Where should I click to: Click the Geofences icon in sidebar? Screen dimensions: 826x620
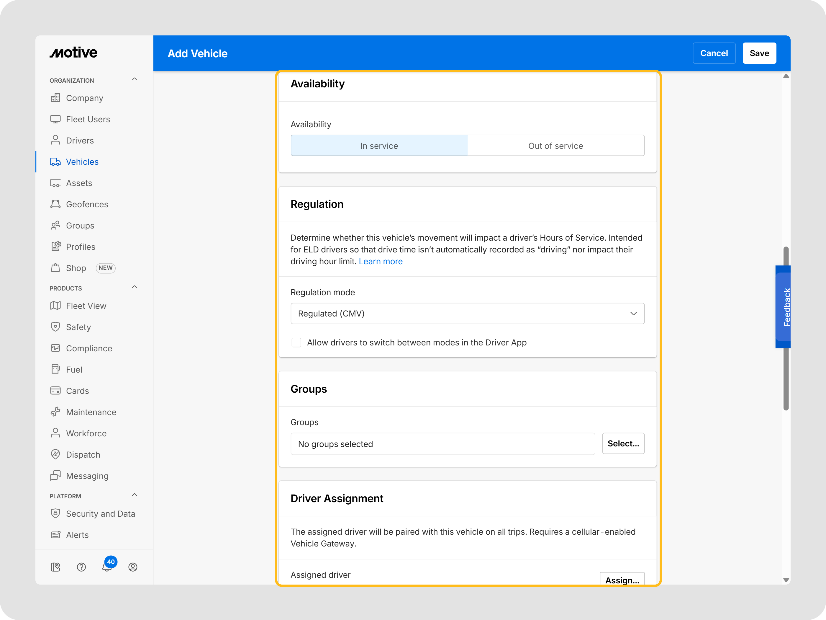tap(55, 204)
